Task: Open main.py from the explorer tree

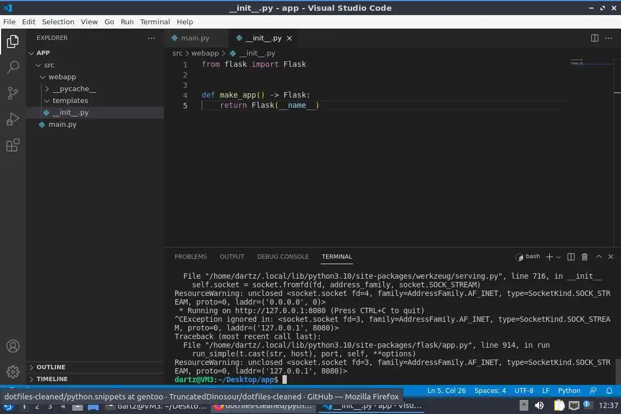Action: click(x=95, y=125)
